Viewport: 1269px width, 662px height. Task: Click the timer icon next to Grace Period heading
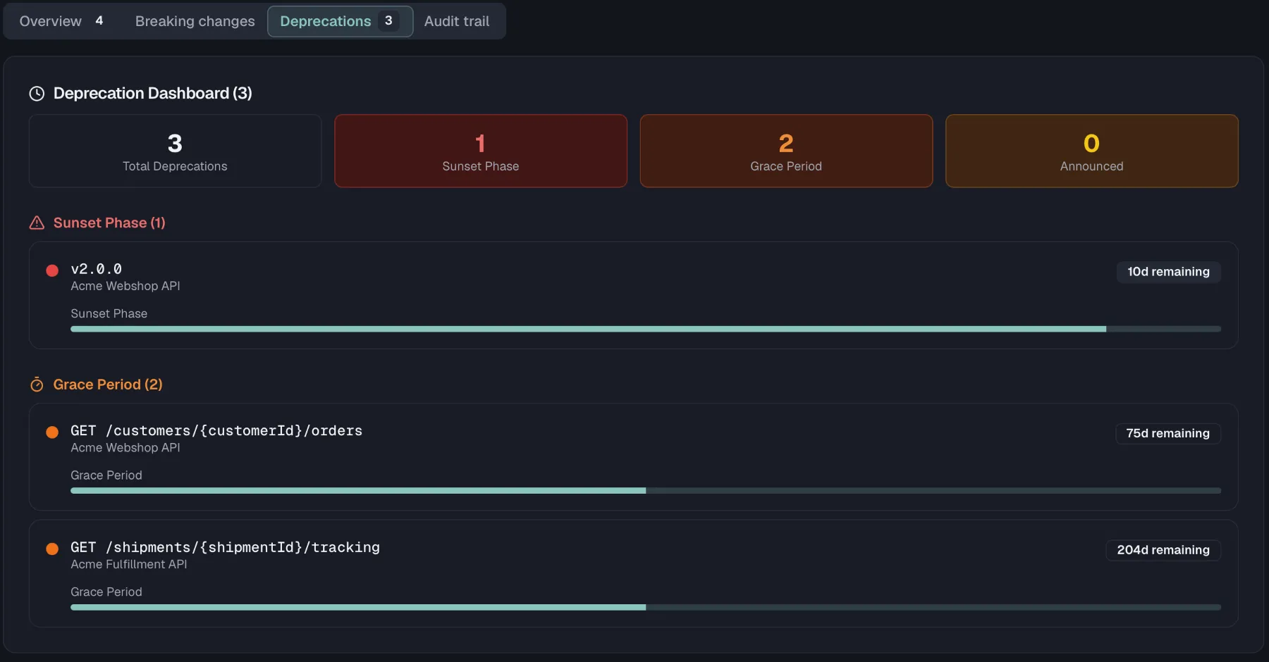37,385
